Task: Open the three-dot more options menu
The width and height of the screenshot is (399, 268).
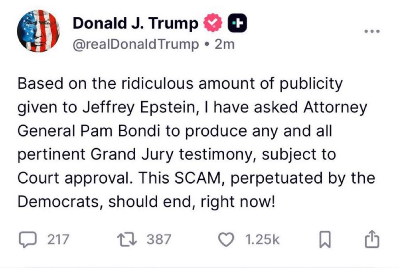Action: [x=372, y=31]
